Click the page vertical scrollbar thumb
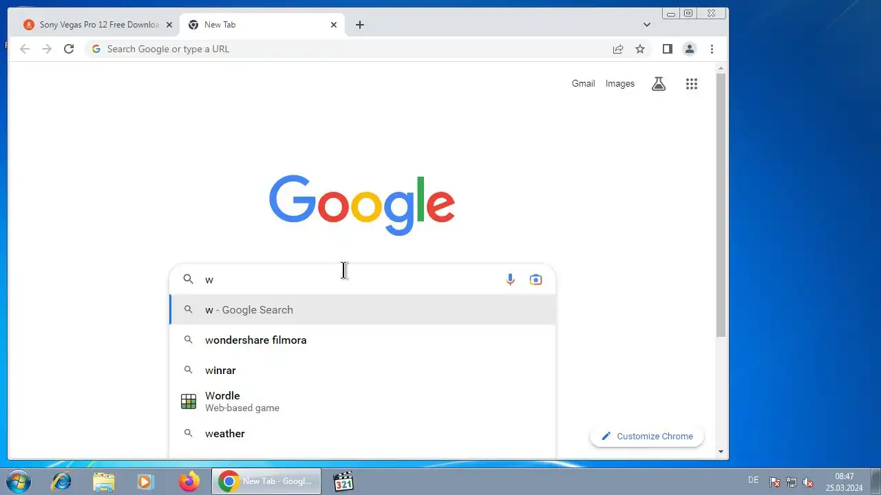This screenshot has width=881, height=495. (x=721, y=205)
